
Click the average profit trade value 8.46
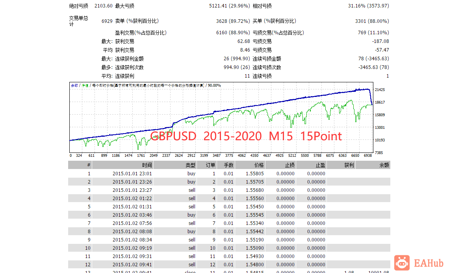coord(245,50)
